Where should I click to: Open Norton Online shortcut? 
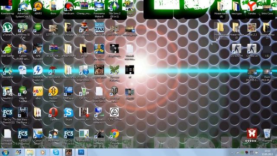click(53, 94)
